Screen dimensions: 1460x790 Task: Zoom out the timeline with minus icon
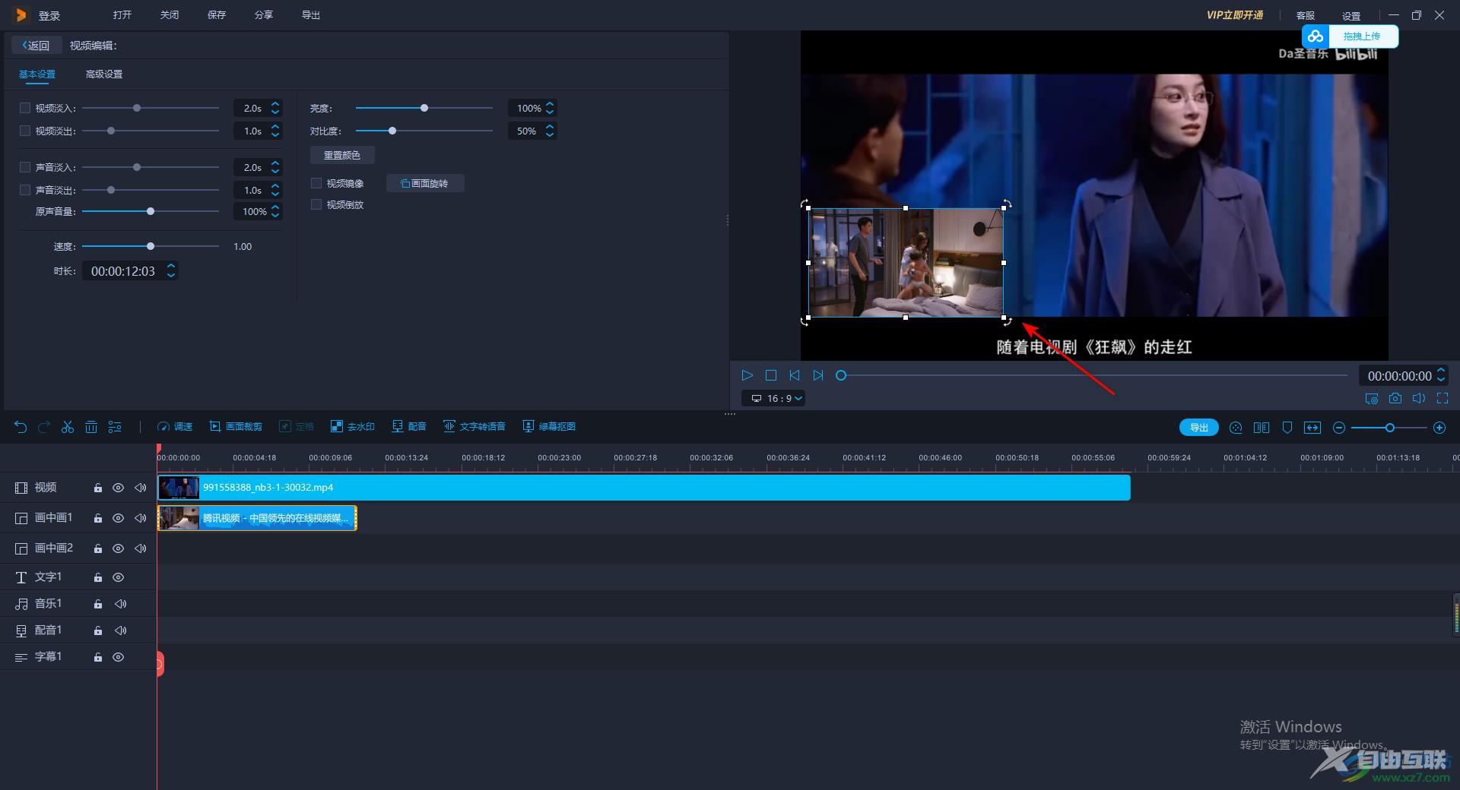tap(1339, 428)
